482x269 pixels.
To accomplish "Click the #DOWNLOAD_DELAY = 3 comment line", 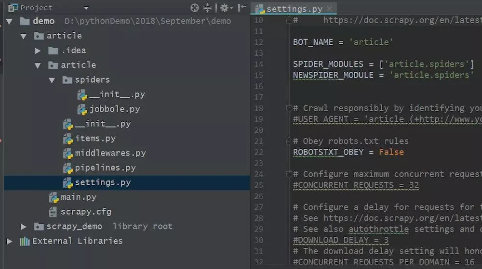I will point(341,240).
